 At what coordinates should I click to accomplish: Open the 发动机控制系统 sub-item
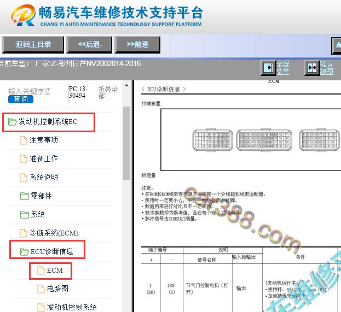coord(72,307)
